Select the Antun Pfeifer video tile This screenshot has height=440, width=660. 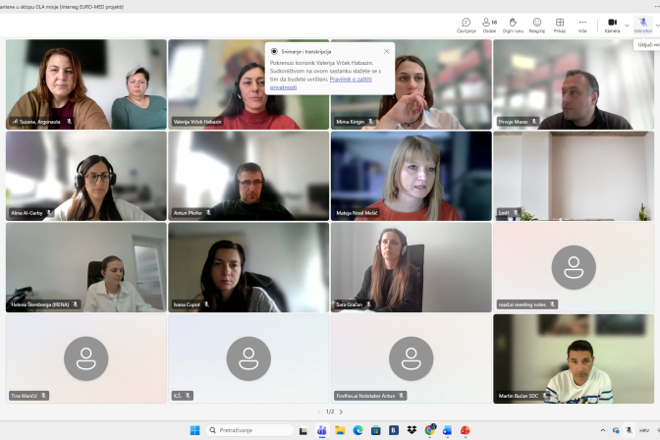(248, 176)
